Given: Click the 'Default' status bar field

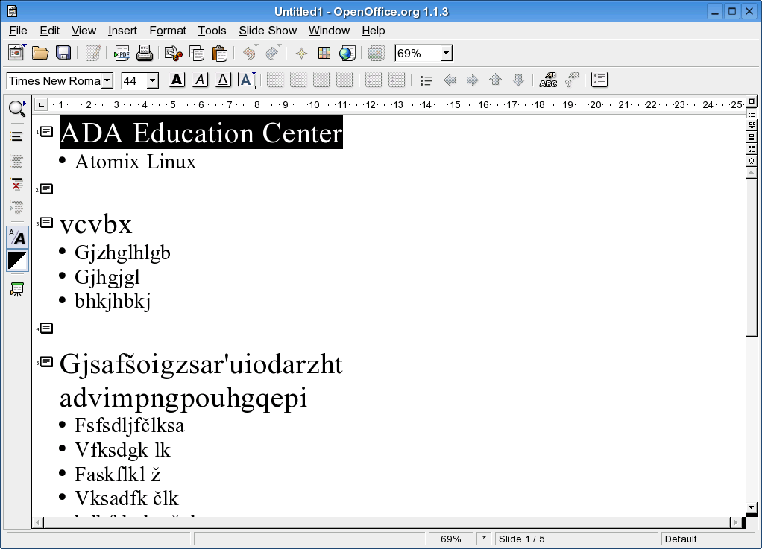Looking at the screenshot, I should tap(707, 539).
